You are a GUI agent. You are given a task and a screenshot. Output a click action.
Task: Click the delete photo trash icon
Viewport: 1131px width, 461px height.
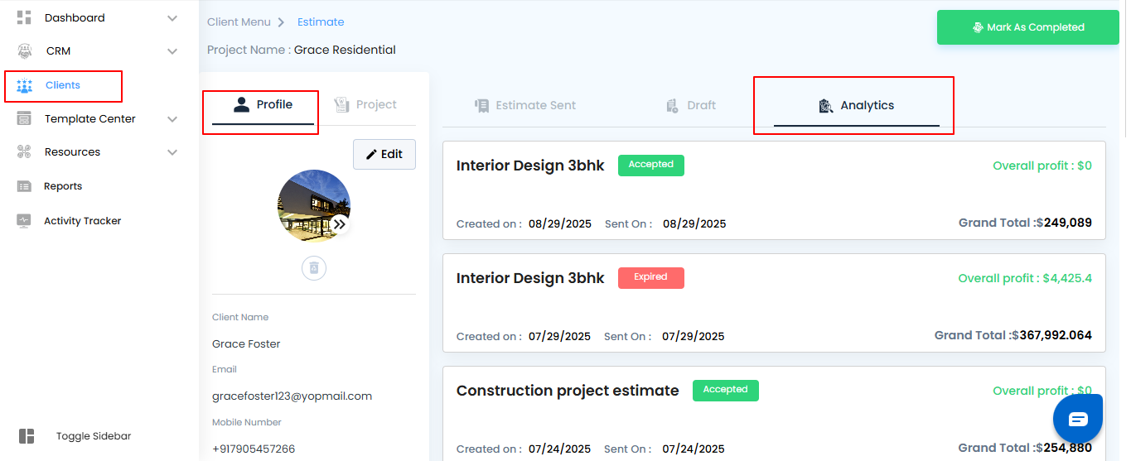[x=314, y=268]
